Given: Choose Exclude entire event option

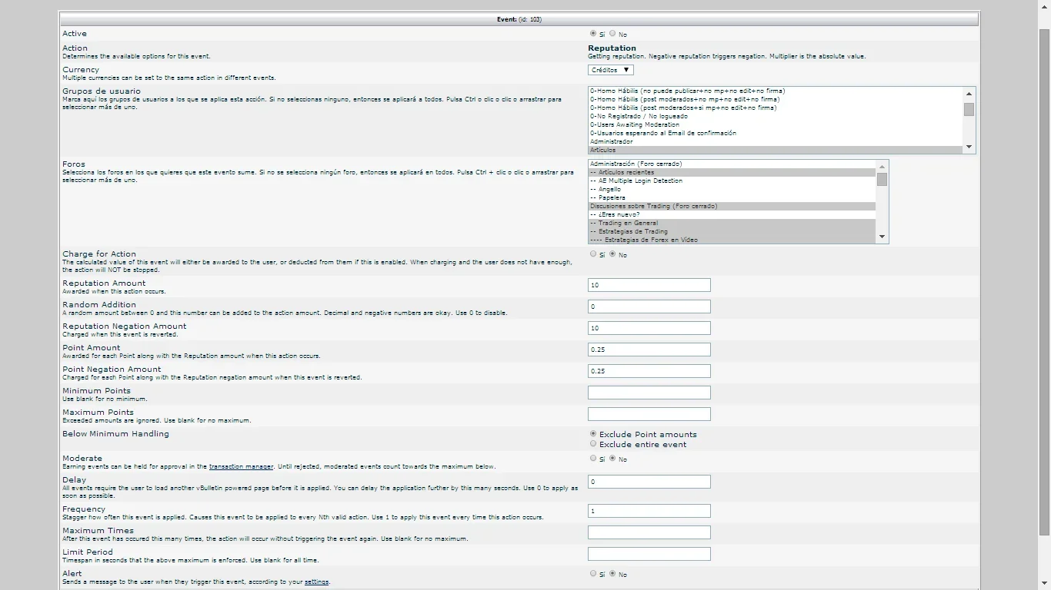Looking at the screenshot, I should 593,444.
